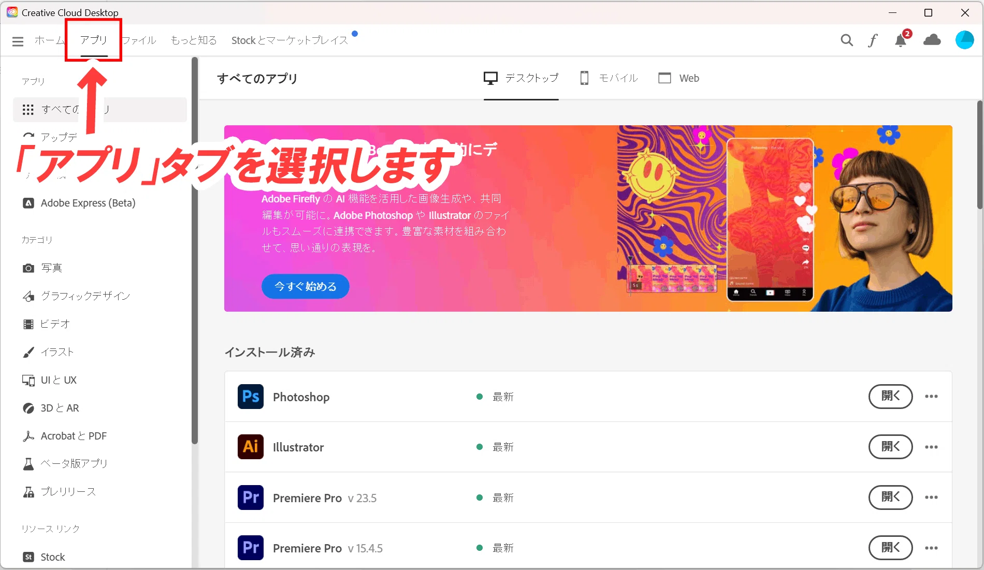Open Premiere Pro v 23.5 via 開く

coord(890,498)
